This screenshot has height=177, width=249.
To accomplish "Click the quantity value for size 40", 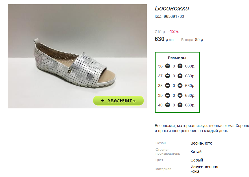I will pyautogui.click(x=174, y=105).
